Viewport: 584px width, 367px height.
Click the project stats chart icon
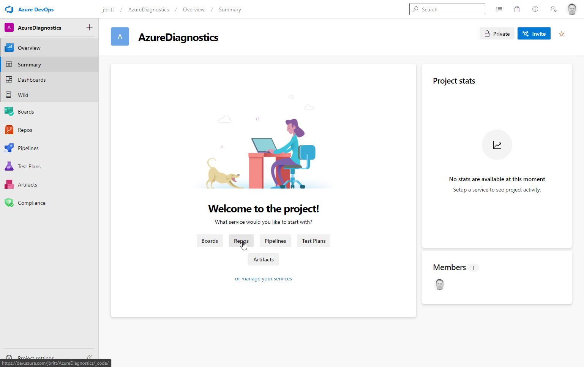(x=497, y=145)
